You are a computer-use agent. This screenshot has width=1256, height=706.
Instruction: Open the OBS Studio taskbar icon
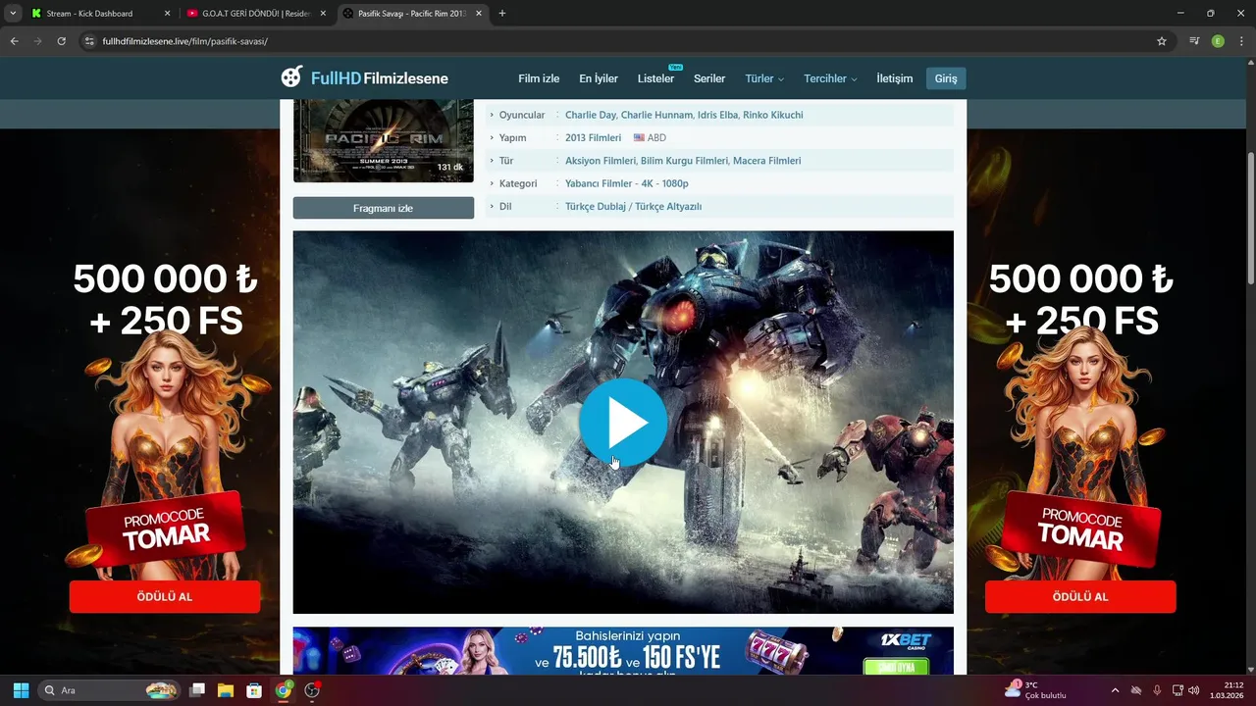click(312, 690)
